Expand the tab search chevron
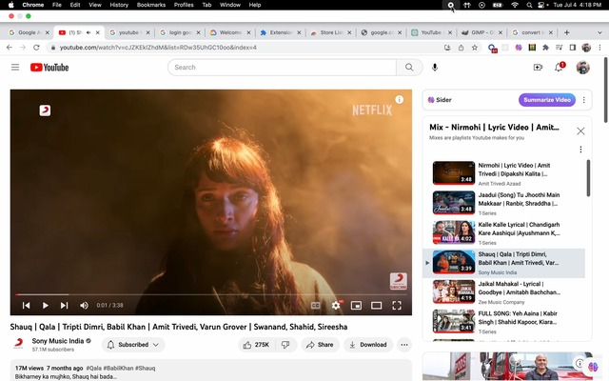The width and height of the screenshot is (609, 381). point(599,32)
